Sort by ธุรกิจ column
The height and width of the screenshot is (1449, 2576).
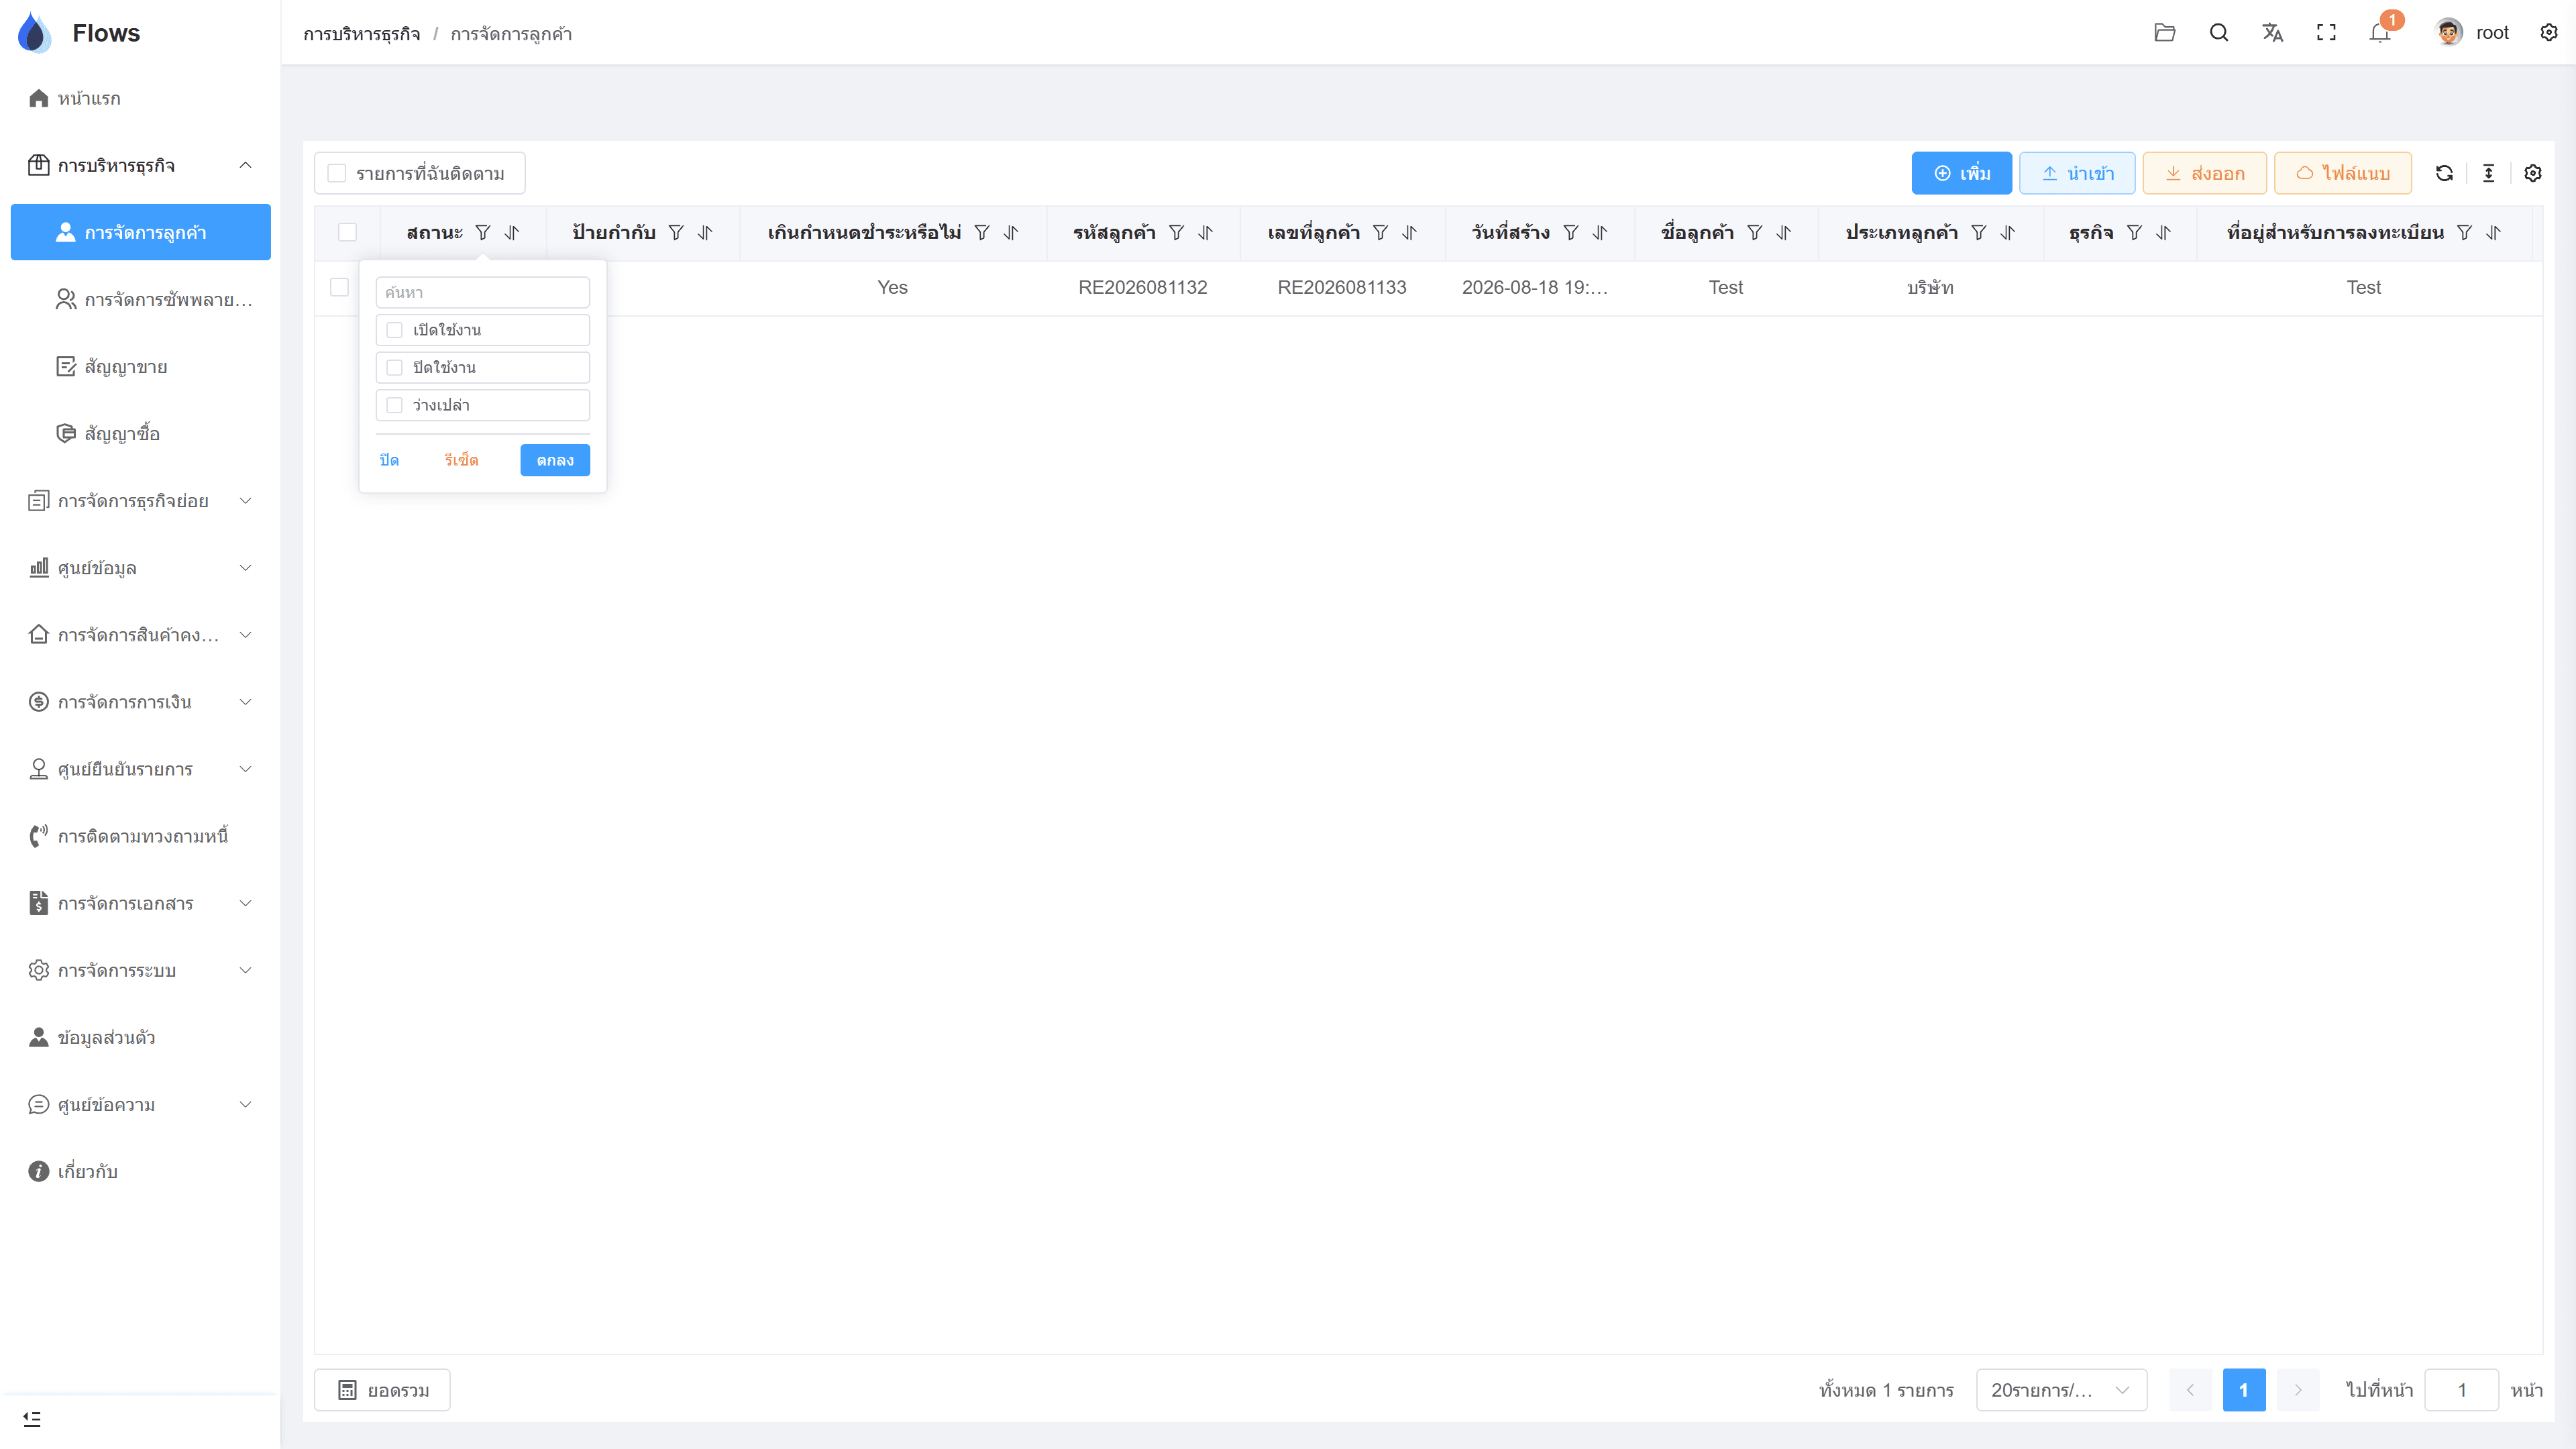tap(2163, 232)
